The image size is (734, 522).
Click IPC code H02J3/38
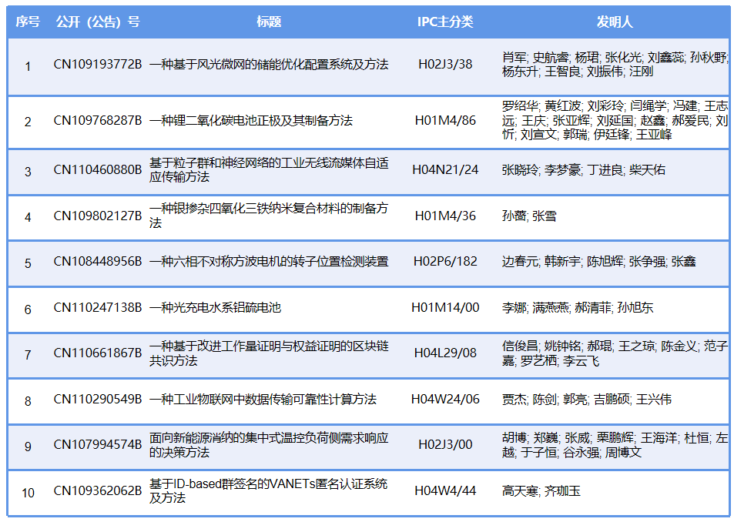point(445,64)
